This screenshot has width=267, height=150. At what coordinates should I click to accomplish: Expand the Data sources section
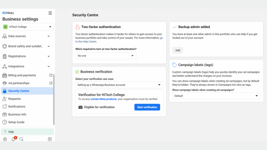[27, 36]
